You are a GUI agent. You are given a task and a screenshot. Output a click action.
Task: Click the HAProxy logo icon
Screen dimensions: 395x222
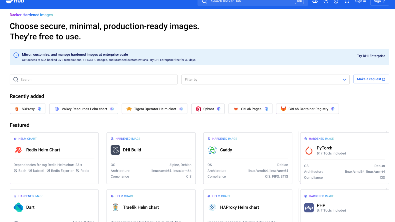tap(212, 207)
